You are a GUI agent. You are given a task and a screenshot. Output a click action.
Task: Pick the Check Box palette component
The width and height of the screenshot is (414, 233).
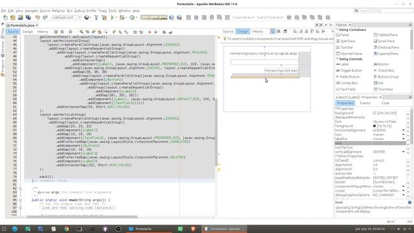(x=384, y=71)
